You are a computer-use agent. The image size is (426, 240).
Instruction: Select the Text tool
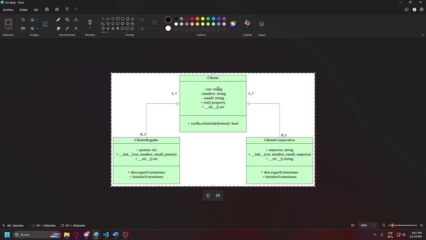point(76,20)
